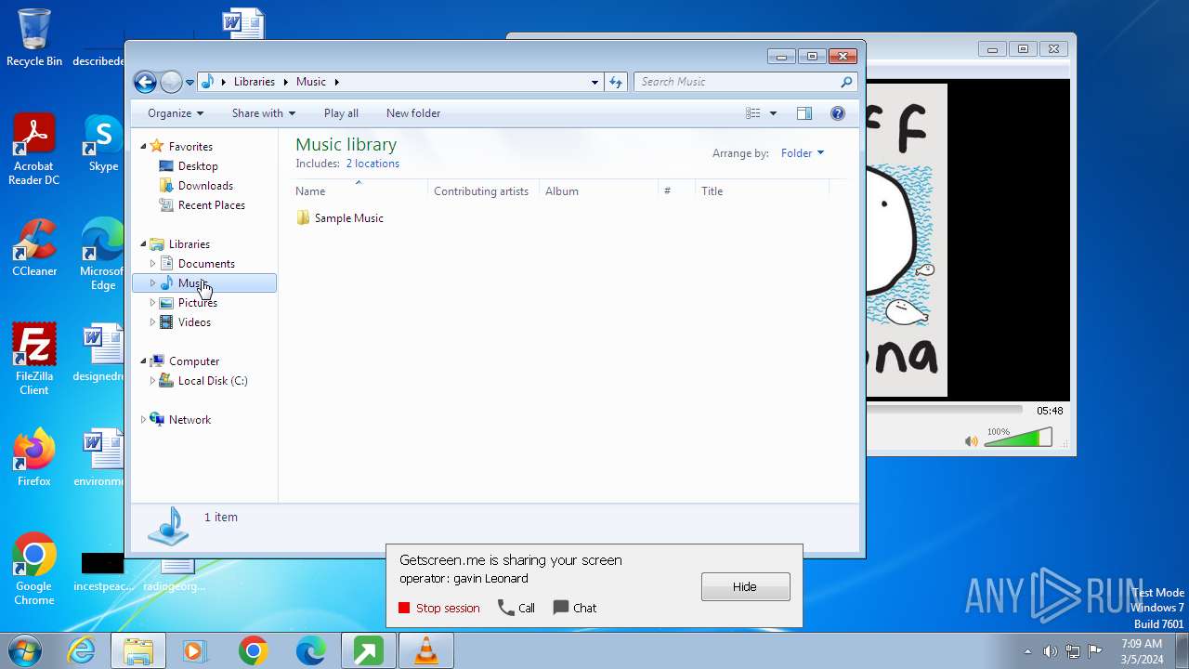
Task: Expand the Documents library node
Action: 153,264
